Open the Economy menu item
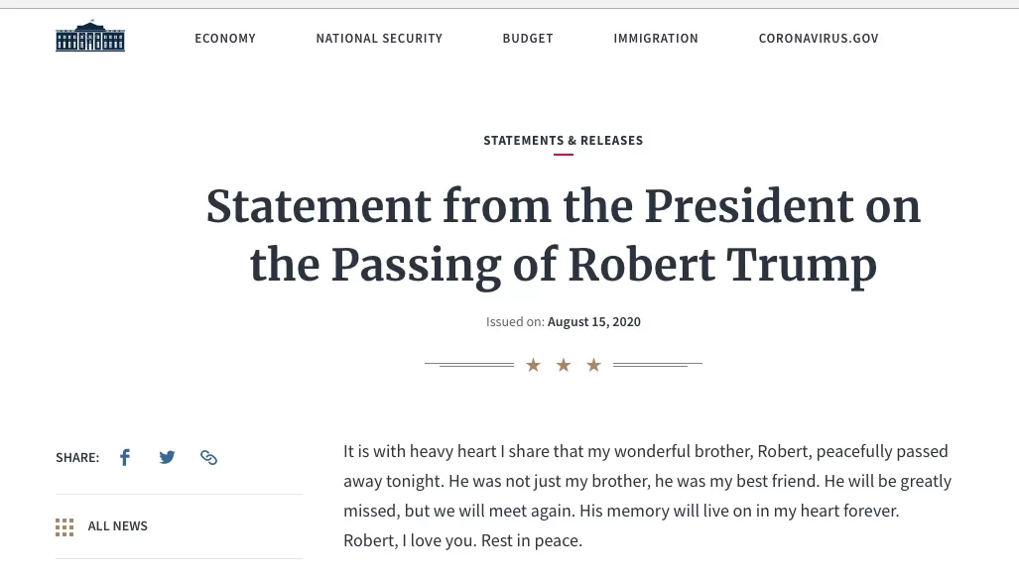Screen dimensions: 1019x578 pos(225,39)
